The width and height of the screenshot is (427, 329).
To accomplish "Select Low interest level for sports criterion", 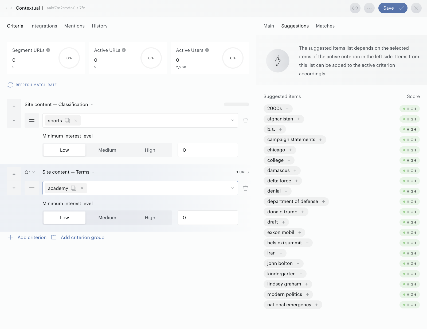I will point(64,150).
